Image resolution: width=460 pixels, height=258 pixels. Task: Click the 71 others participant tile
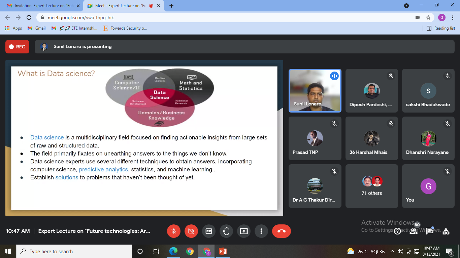pos(372,186)
